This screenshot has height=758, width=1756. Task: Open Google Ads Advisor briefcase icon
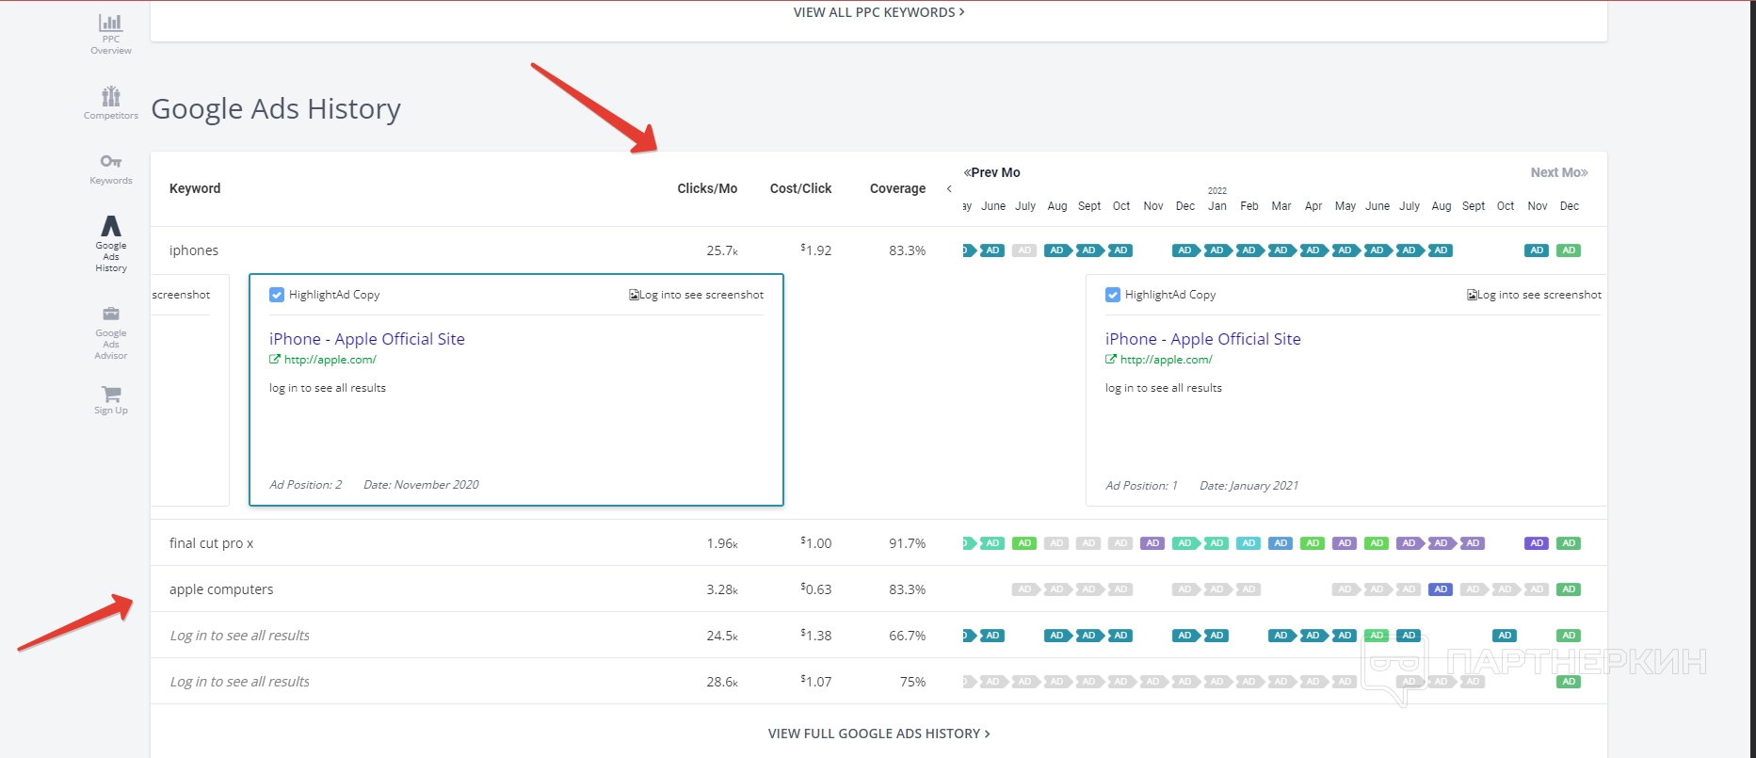110,314
